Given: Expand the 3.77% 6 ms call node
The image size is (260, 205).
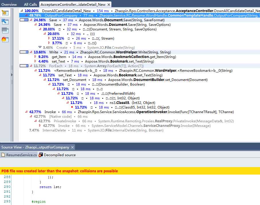Looking at the screenshot, I should pyautogui.click(x=49, y=43).
